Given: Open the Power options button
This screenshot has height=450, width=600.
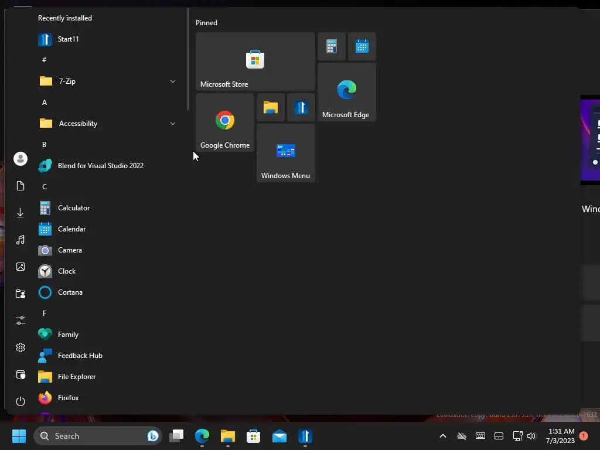Looking at the screenshot, I should pos(21,401).
